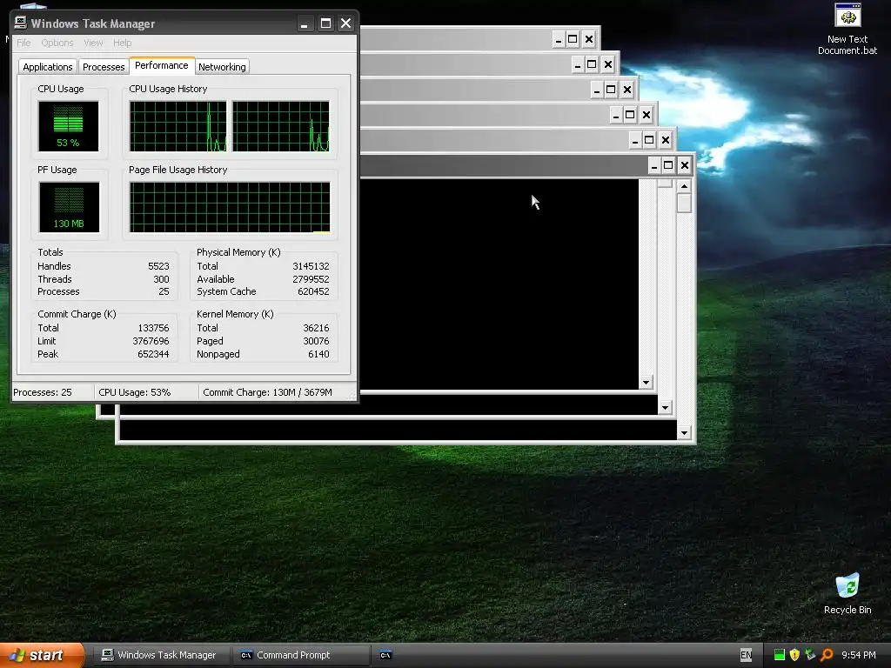Click the left CPU Usage History graph
The width and height of the screenshot is (891, 668).
click(178, 126)
